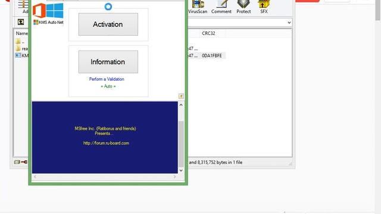
Task: Expand the WinRAR address bar dropdown
Action: coord(289,23)
